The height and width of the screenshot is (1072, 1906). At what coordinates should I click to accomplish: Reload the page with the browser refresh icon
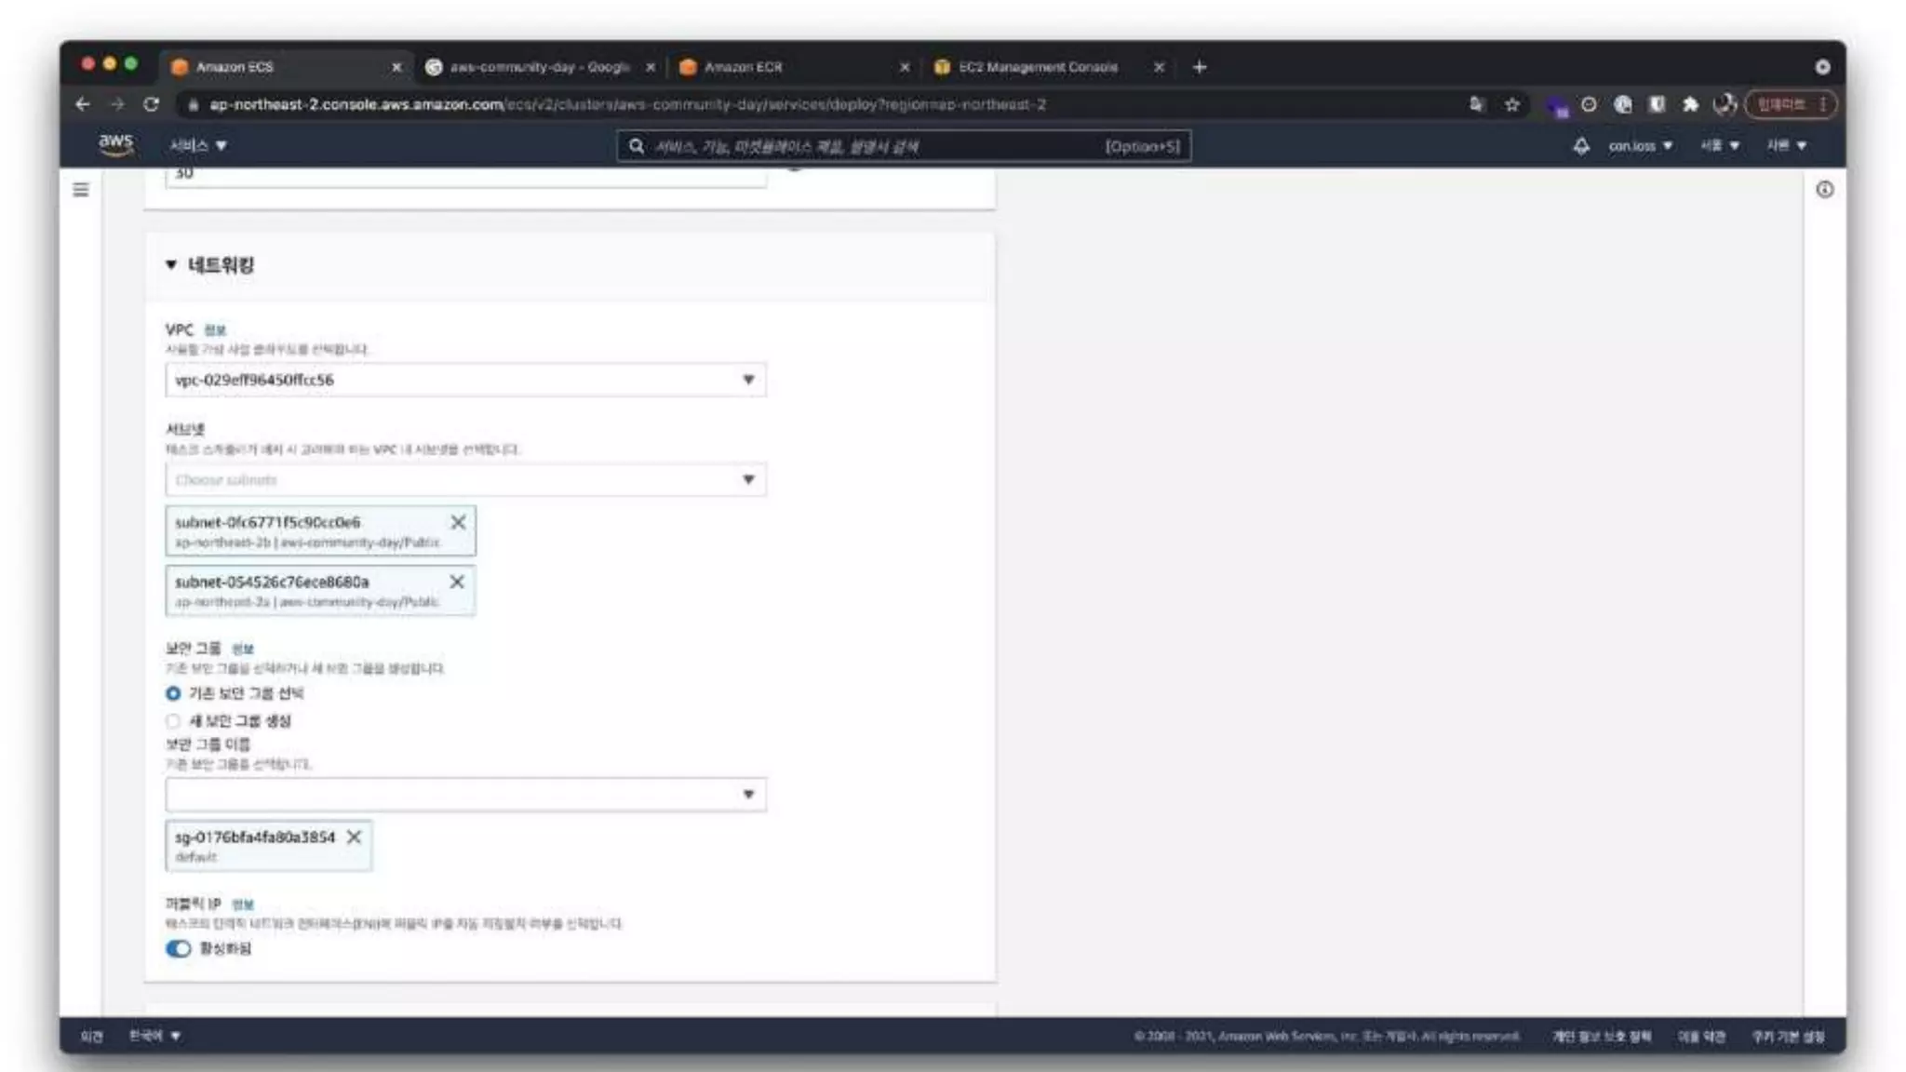coord(151,104)
